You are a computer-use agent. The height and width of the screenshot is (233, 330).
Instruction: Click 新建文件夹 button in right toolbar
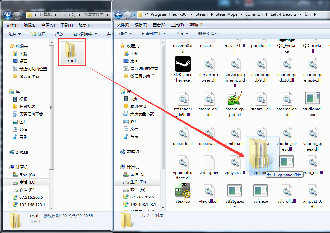(x=208, y=34)
